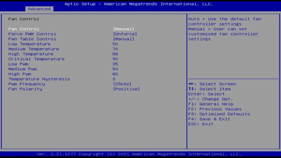Switch to the Advanced tab
Image resolution: width=281 pixels, height=158 pixels.
tap(39, 9)
